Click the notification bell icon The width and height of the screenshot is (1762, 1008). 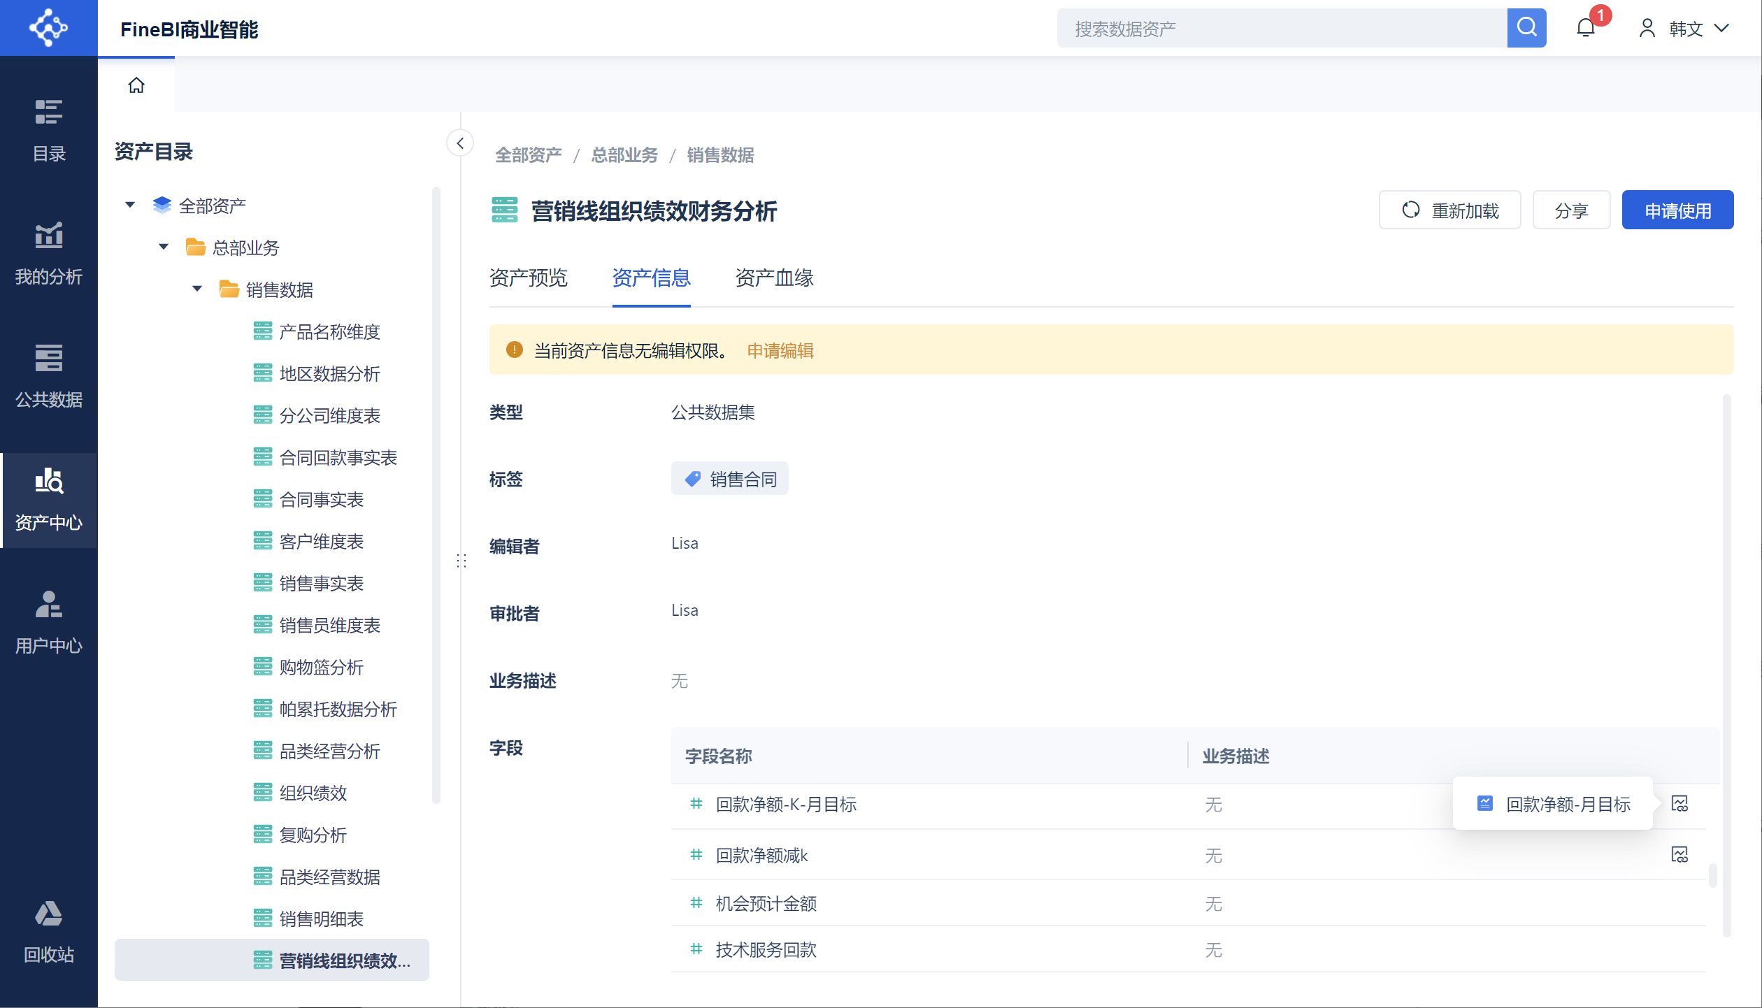click(1585, 28)
